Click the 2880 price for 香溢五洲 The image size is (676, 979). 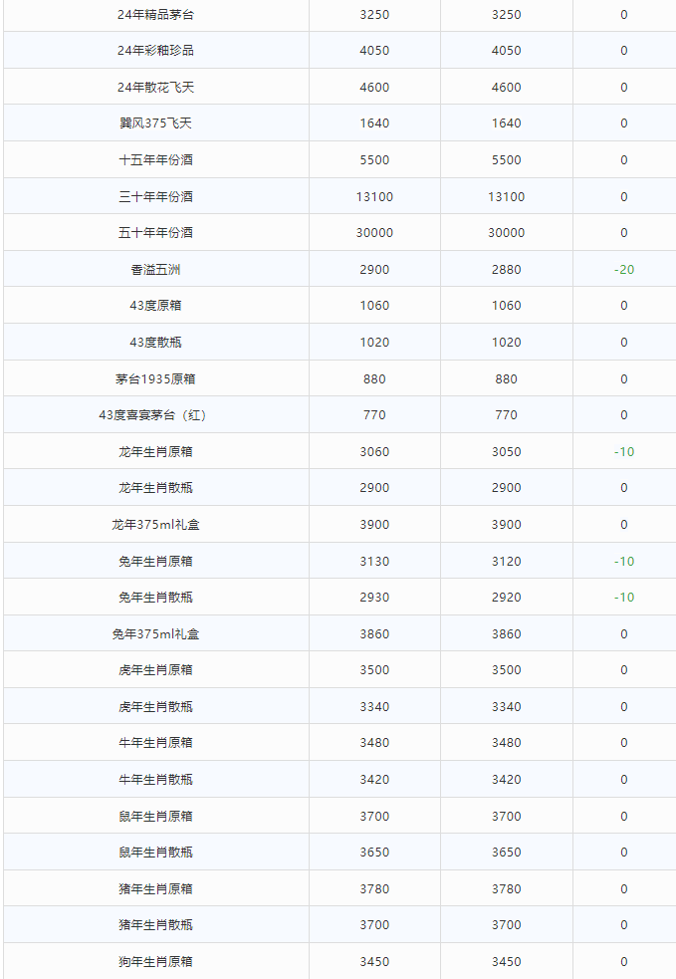(x=506, y=269)
